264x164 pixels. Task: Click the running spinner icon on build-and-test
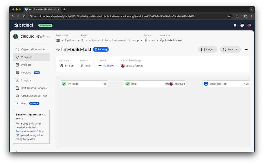click(206, 84)
